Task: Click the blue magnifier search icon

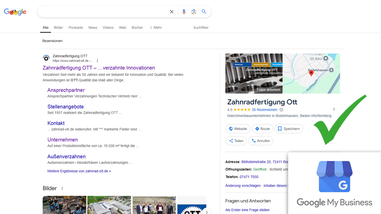Action: point(204,12)
